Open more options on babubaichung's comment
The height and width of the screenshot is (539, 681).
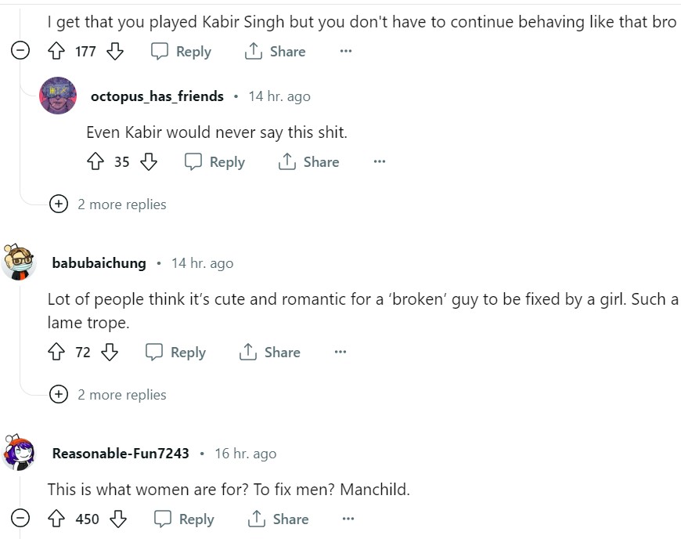pos(340,353)
